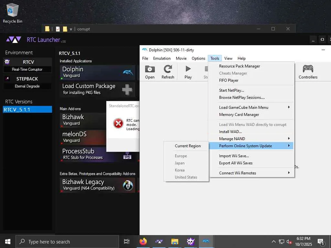331x248 pixels.
Task: Open the Movie menu in Dolphin
Action: (x=181, y=58)
